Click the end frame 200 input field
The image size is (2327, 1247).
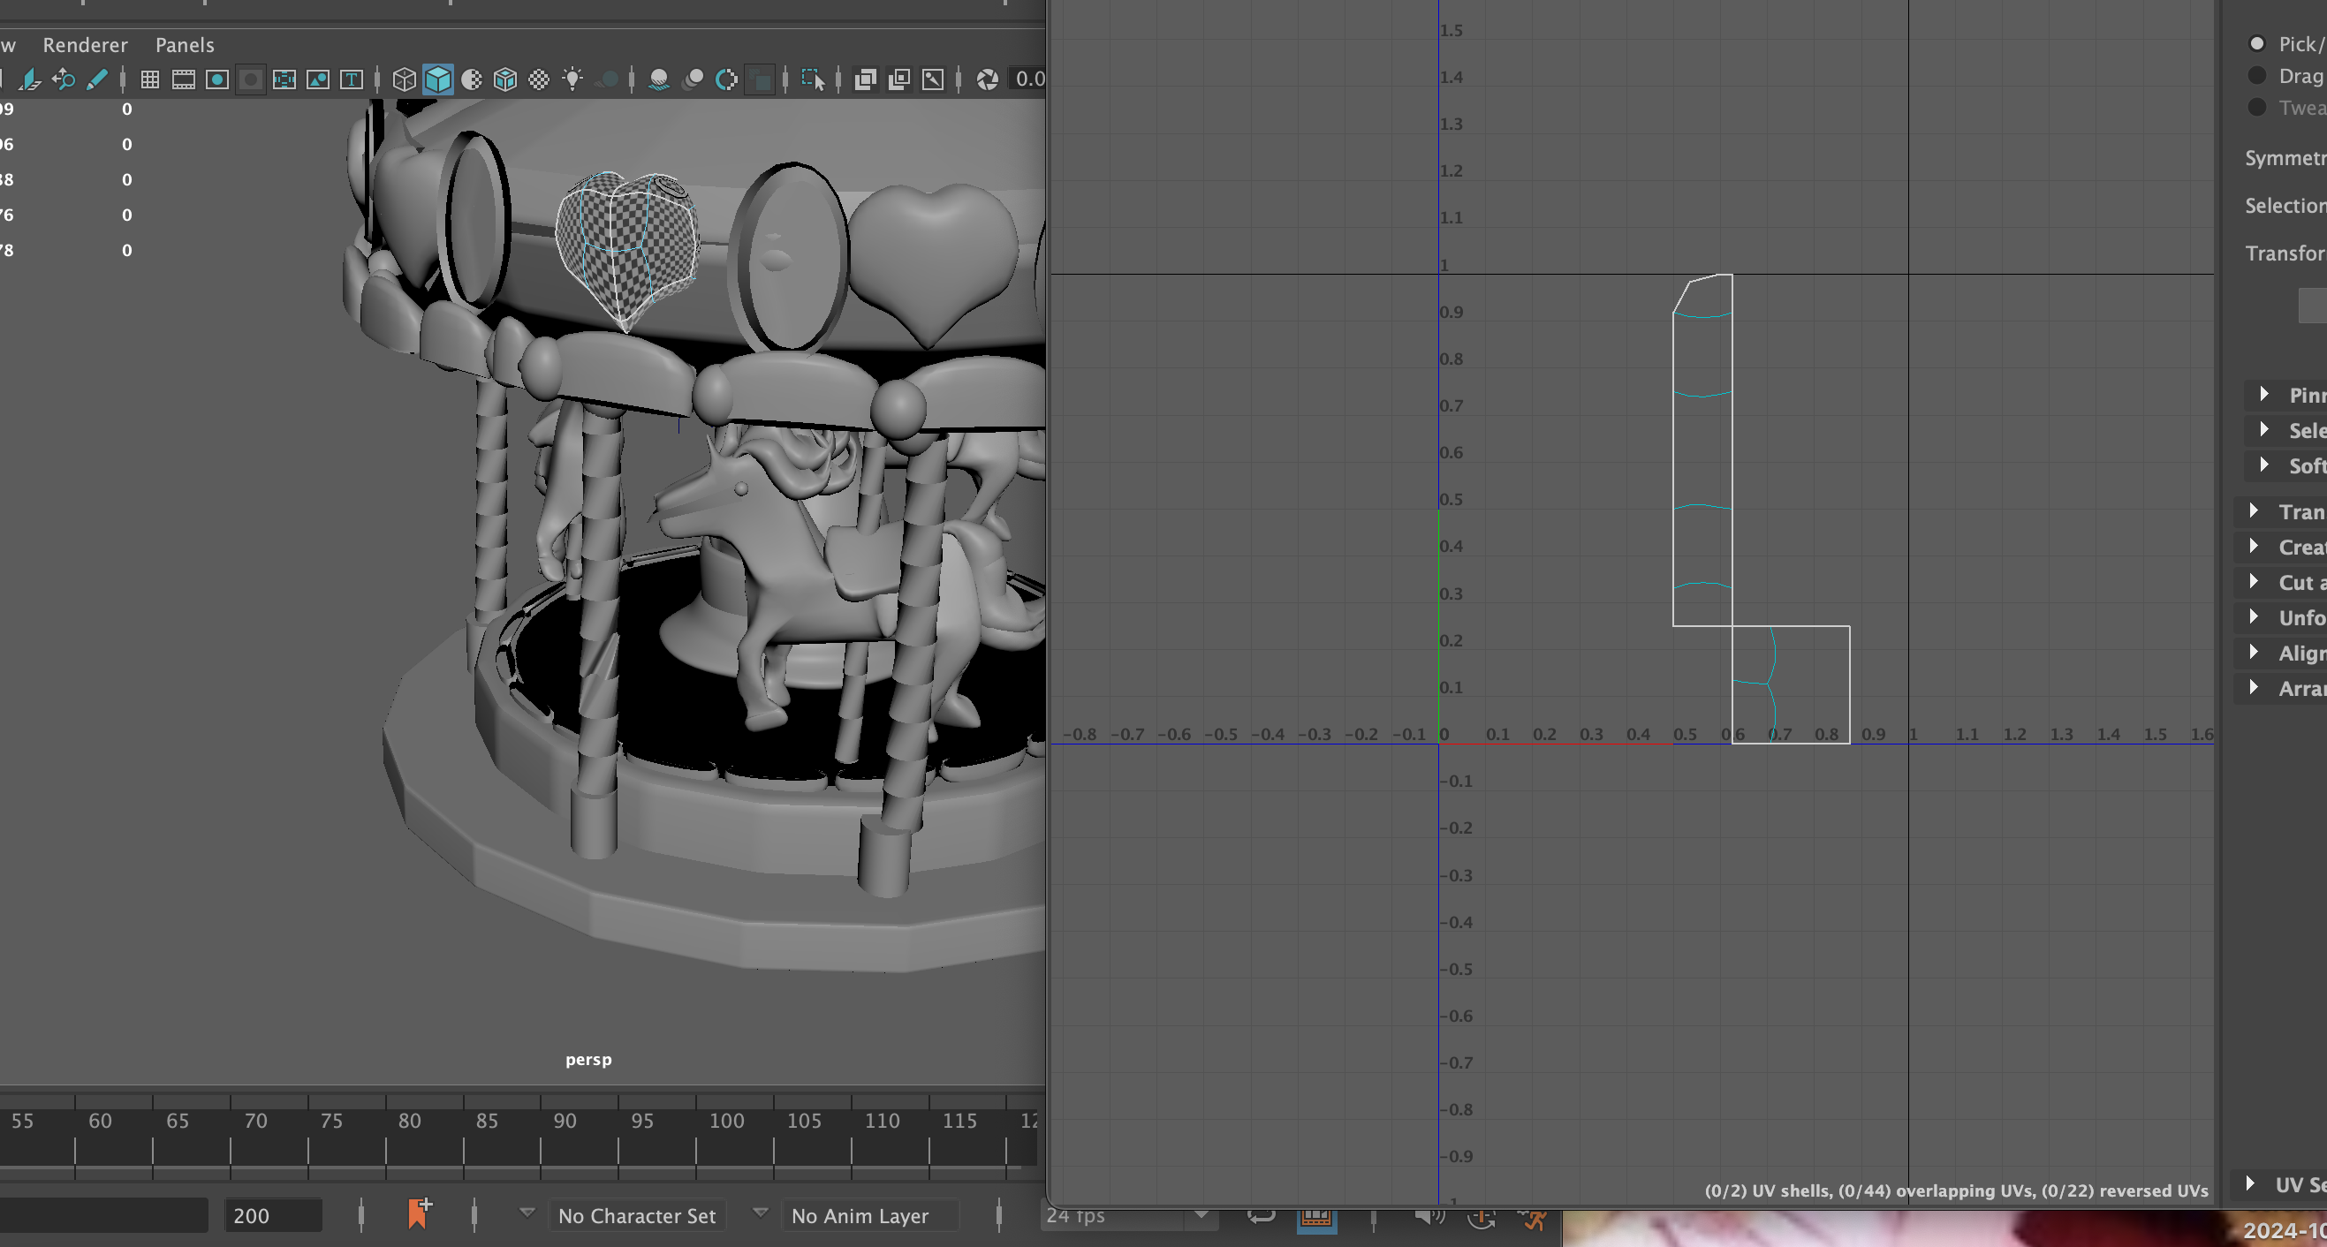273,1215
